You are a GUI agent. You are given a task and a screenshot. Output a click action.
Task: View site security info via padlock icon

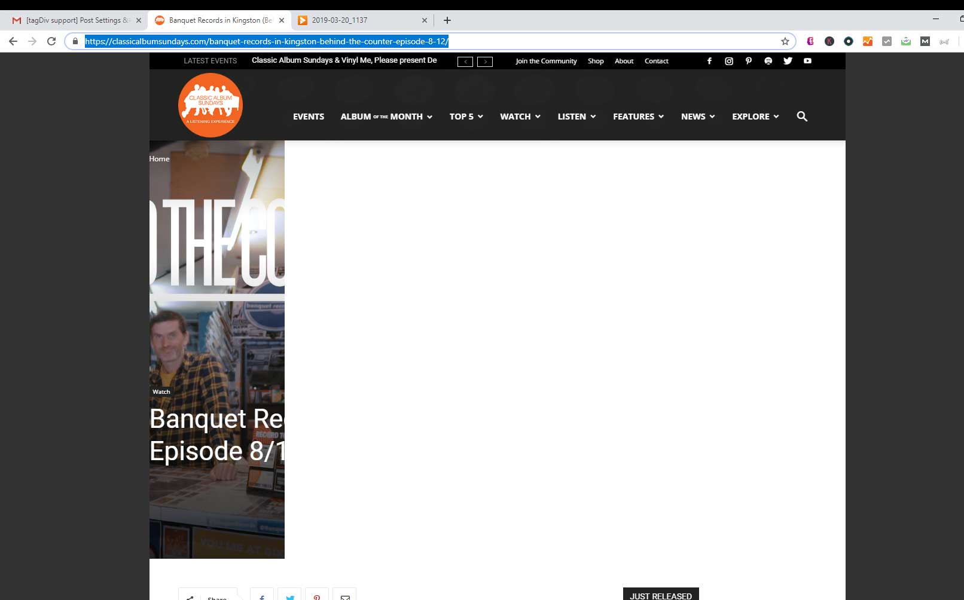(x=75, y=41)
